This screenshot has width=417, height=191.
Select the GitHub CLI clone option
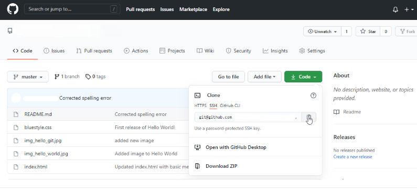tap(230, 105)
